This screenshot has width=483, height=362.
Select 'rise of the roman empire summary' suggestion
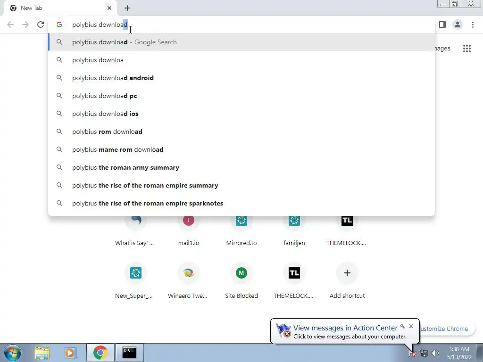pos(241,185)
